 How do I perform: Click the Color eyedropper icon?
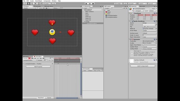point(156,25)
